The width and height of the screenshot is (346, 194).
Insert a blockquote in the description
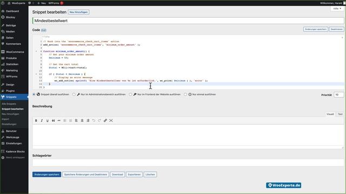pos(53,121)
